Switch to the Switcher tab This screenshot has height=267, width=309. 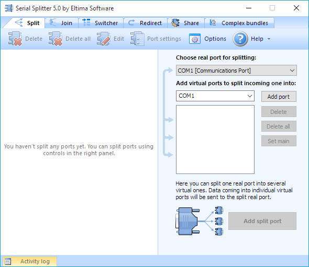tap(101, 23)
